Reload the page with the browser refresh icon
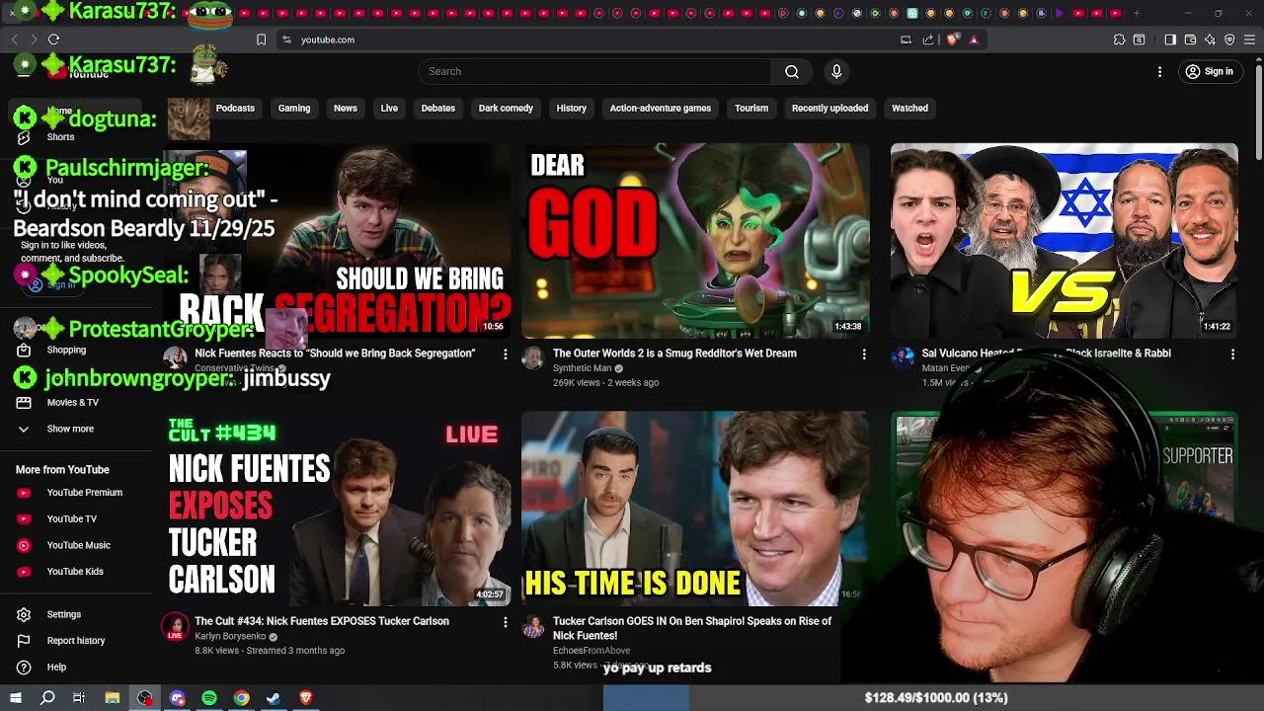 coord(53,39)
